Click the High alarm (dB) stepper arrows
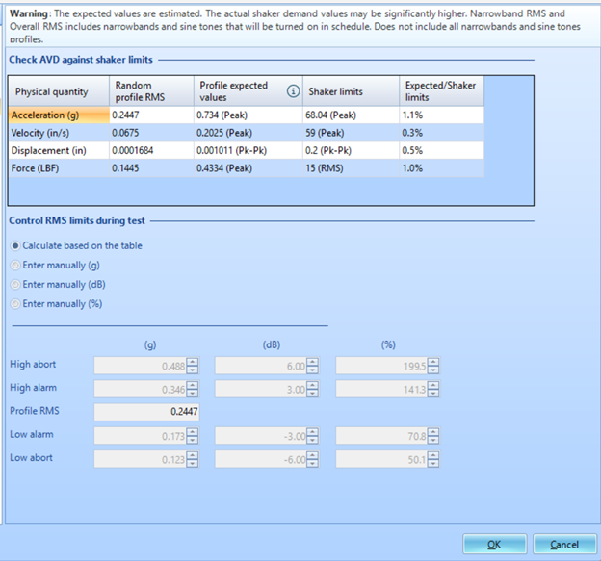The image size is (601, 561). point(313,389)
